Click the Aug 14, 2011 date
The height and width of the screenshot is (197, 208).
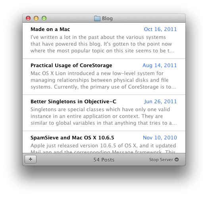pos(160,65)
